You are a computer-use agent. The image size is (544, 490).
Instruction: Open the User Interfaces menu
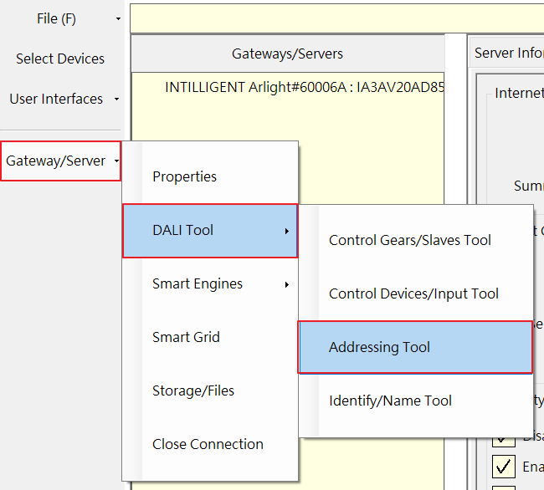click(x=56, y=99)
